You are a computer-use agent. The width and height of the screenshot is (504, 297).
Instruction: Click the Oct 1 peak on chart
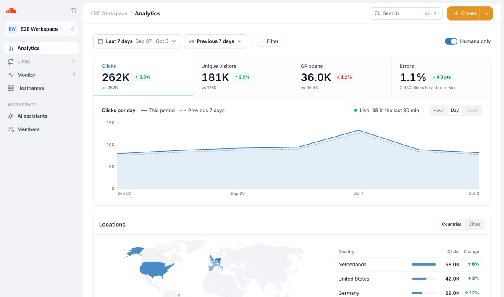358,130
